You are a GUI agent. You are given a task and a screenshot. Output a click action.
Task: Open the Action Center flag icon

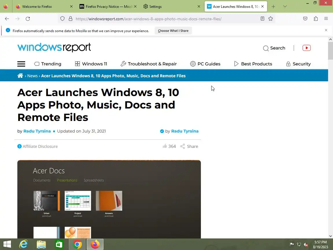[x=292, y=245]
